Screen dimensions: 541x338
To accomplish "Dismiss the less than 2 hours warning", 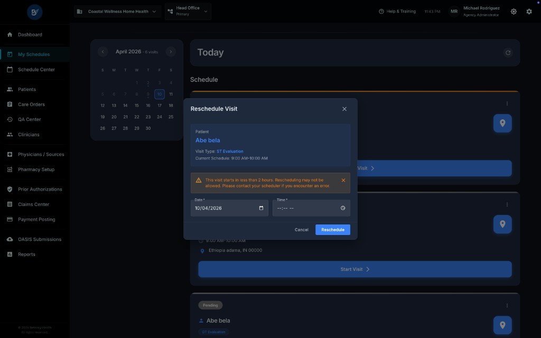I will (x=343, y=180).
